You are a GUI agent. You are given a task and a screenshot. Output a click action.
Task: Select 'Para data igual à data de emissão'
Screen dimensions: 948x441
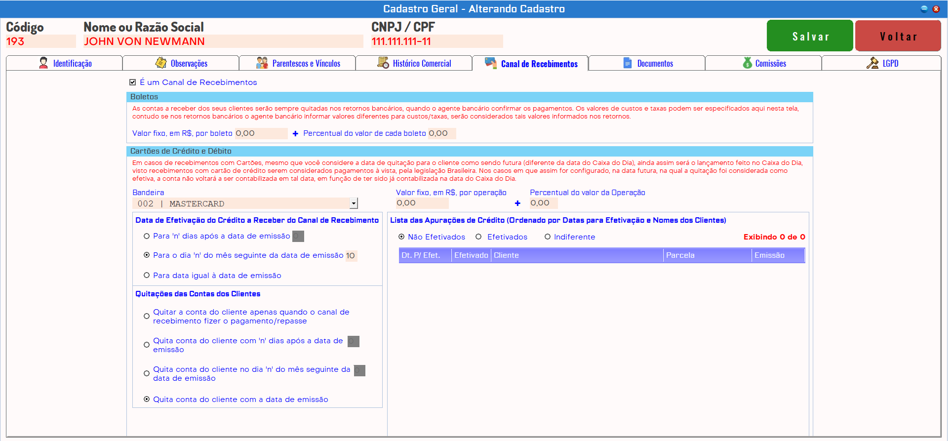pyautogui.click(x=147, y=276)
